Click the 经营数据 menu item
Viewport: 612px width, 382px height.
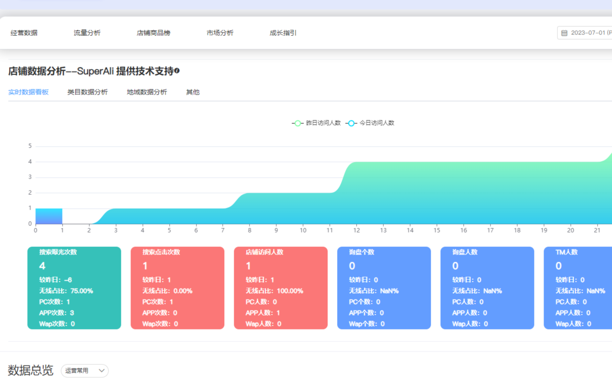click(24, 32)
